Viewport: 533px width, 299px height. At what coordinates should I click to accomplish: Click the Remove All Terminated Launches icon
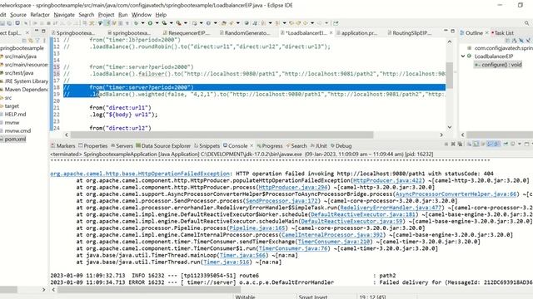pos(460,144)
